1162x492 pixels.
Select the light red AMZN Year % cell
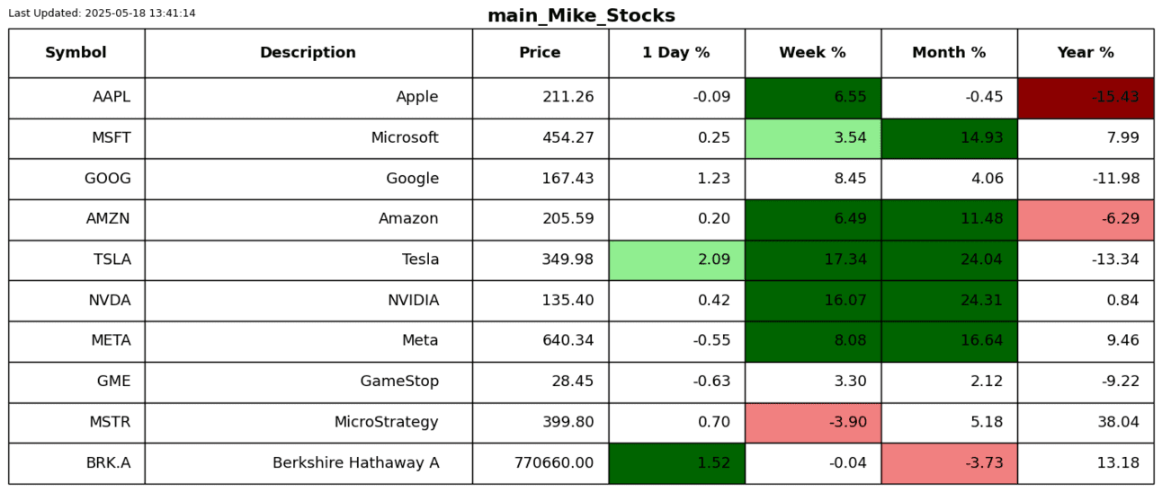[1086, 219]
